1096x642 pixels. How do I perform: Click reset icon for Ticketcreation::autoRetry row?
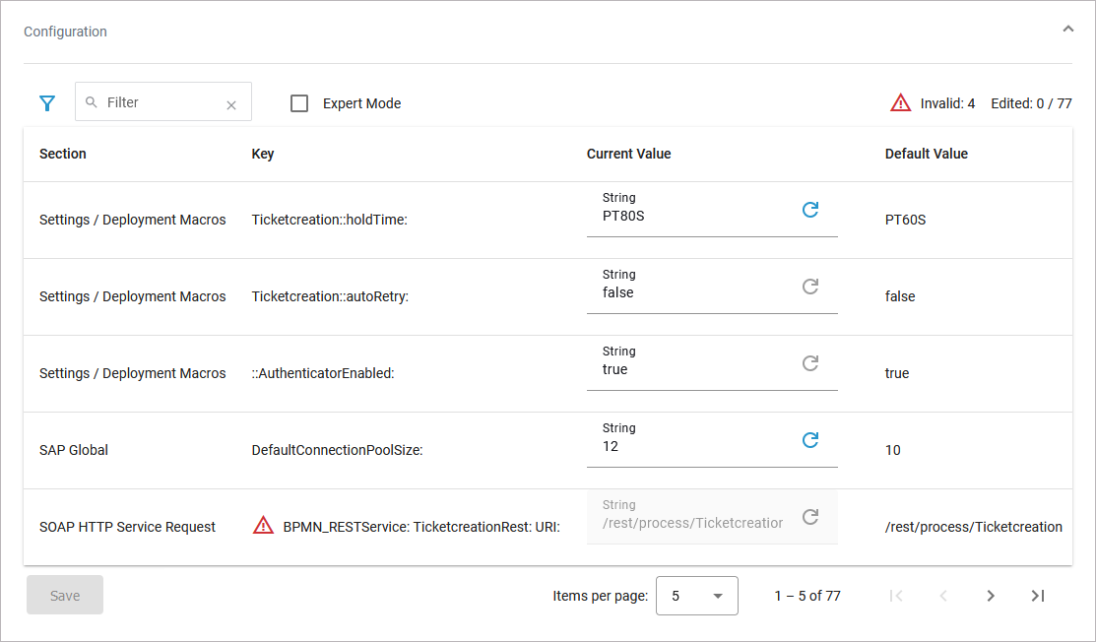[x=810, y=287]
